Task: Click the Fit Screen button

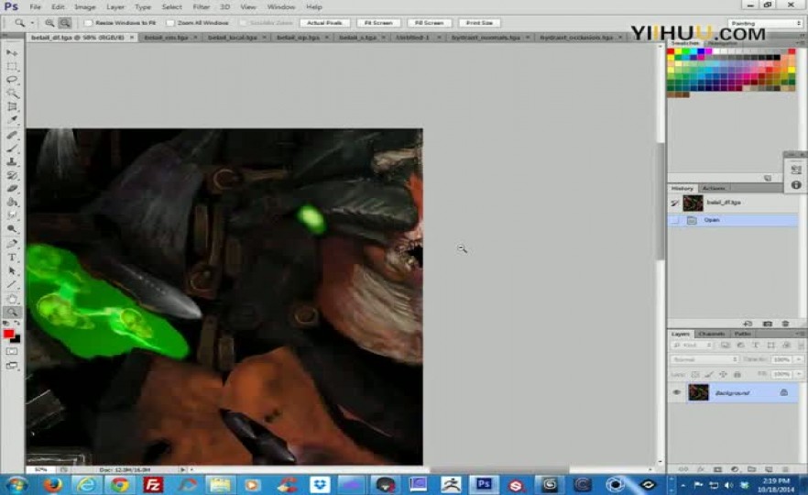Action: coord(378,23)
